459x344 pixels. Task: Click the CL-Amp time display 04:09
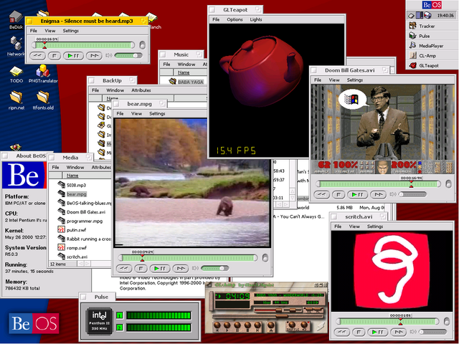[x=237, y=296]
